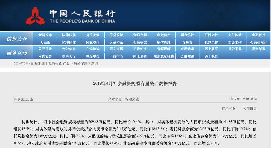Image resolution: width=271 pixels, height=148 pixels.
Task: Click 关闭窗口 to close window
Action: (x=250, y=109)
